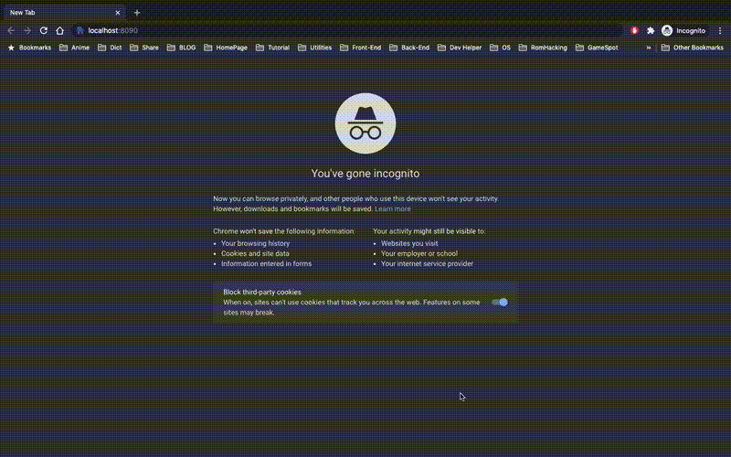This screenshot has height=457, width=731.
Task: Click the site icon left of localhost
Action: click(x=80, y=30)
